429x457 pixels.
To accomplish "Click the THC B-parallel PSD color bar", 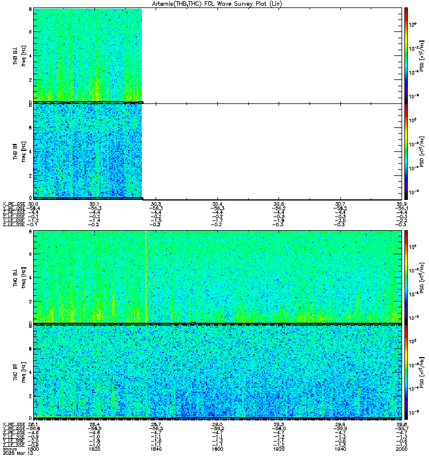I will click(x=406, y=372).
